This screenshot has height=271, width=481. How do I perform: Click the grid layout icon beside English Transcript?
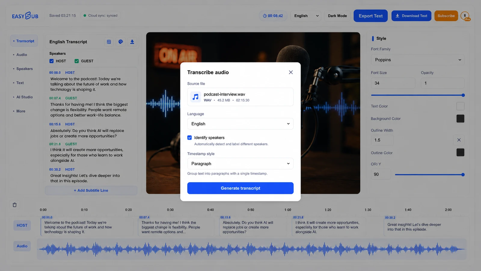coord(109,42)
